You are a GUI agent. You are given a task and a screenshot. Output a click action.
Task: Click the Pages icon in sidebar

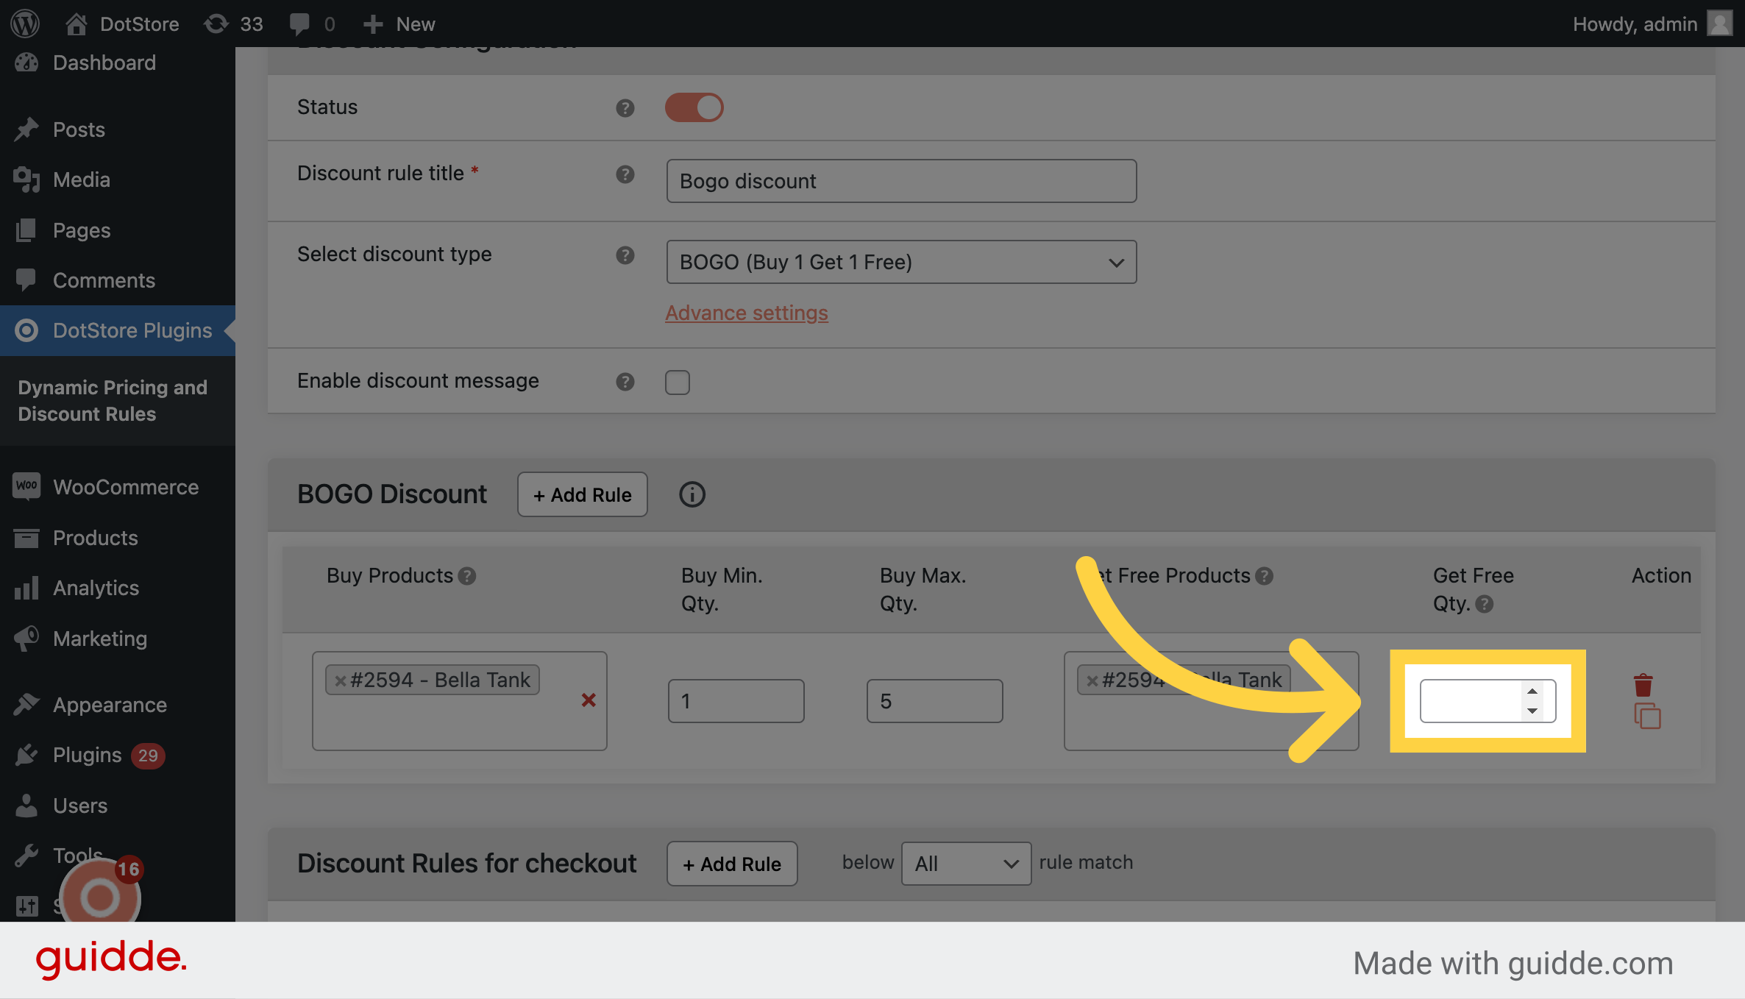click(26, 230)
